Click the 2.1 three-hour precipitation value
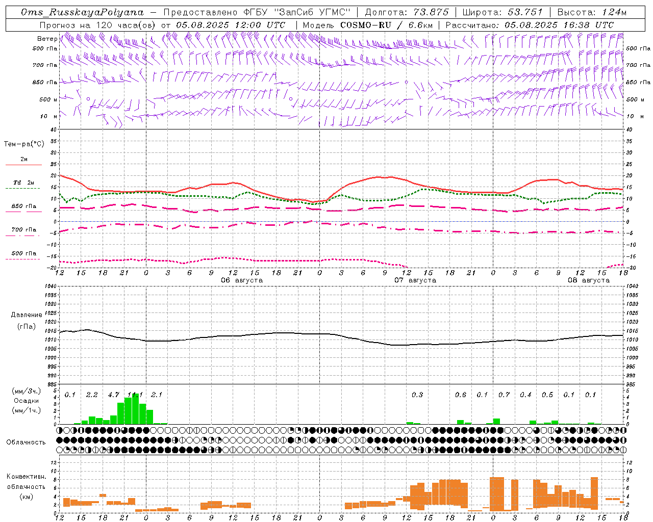The width and height of the screenshot is (653, 522). pos(157,395)
